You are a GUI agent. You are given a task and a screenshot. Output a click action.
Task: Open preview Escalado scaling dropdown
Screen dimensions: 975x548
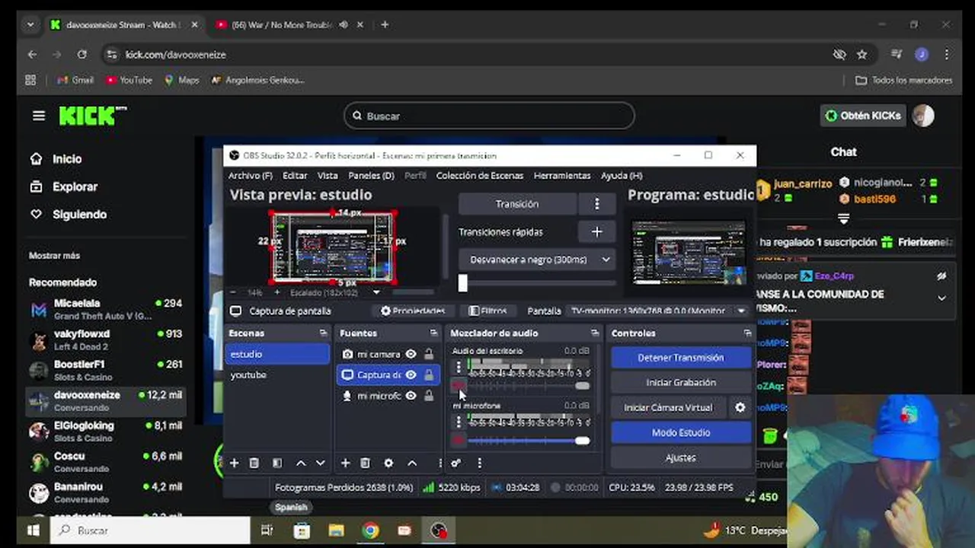[335, 292]
